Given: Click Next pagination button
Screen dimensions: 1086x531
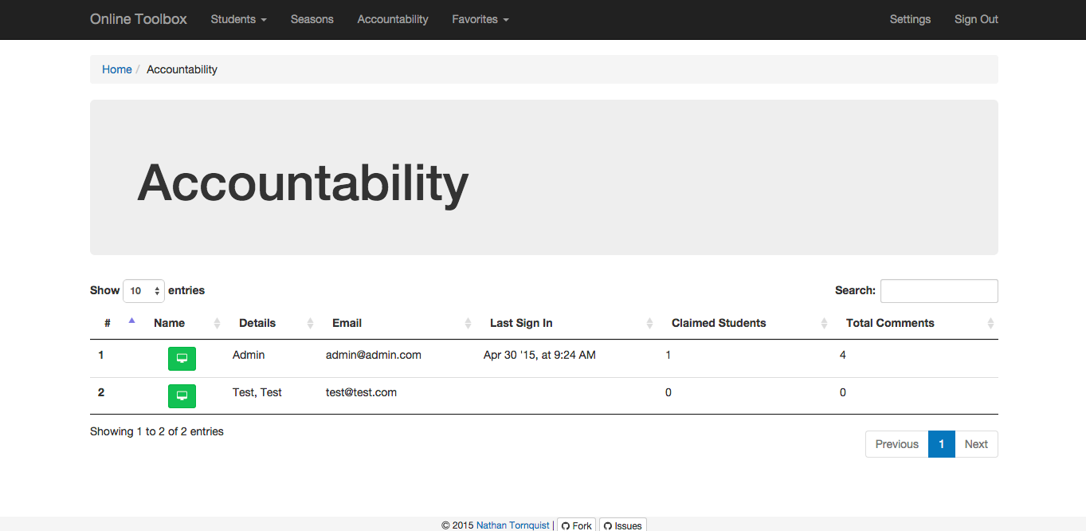Looking at the screenshot, I should [x=976, y=444].
